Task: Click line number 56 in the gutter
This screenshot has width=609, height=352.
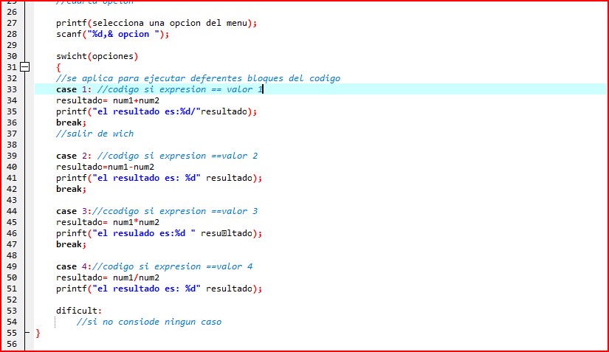Action: (x=11, y=344)
